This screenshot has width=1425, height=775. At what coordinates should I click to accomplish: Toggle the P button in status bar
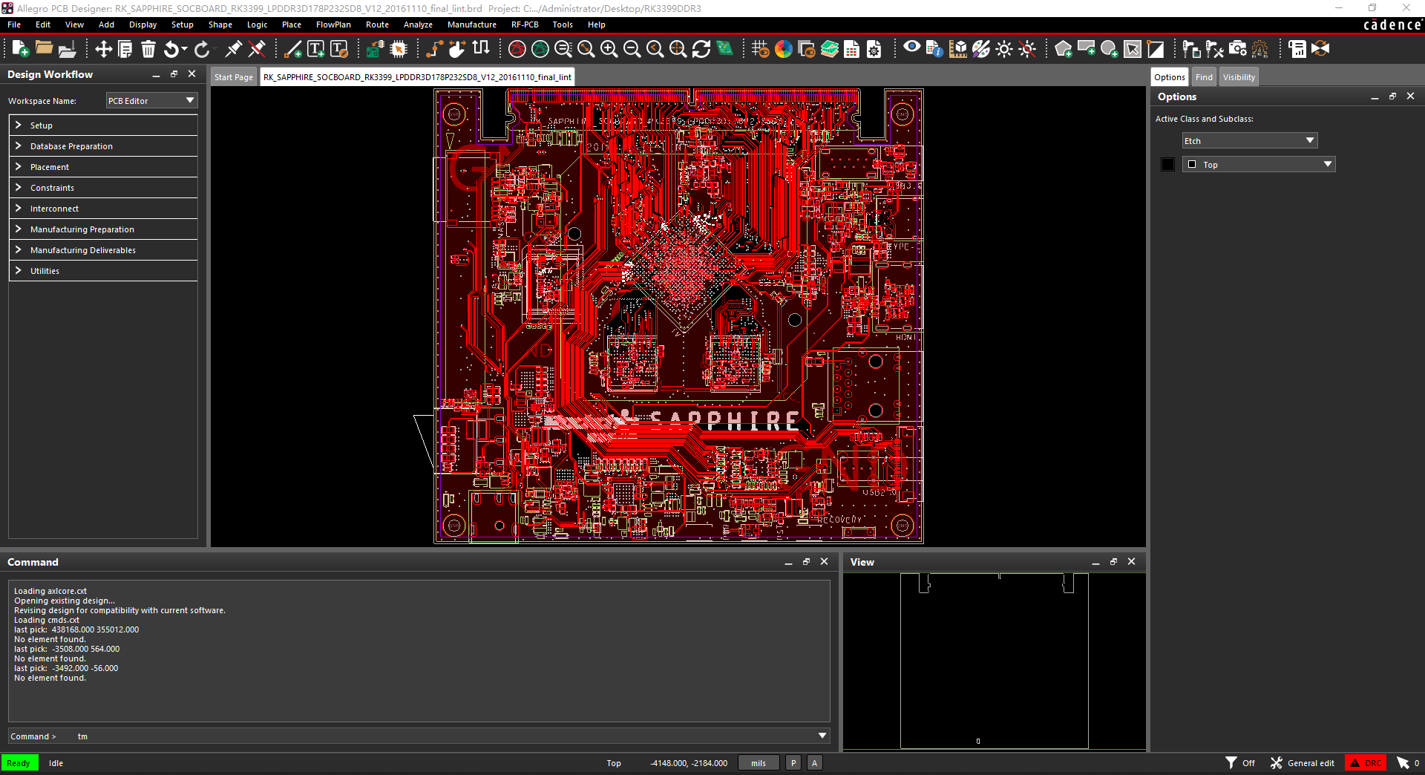tap(793, 762)
